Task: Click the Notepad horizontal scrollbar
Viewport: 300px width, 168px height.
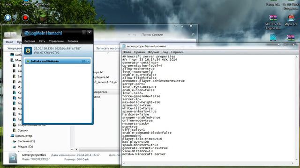Action: pyautogui.click(x=208, y=163)
